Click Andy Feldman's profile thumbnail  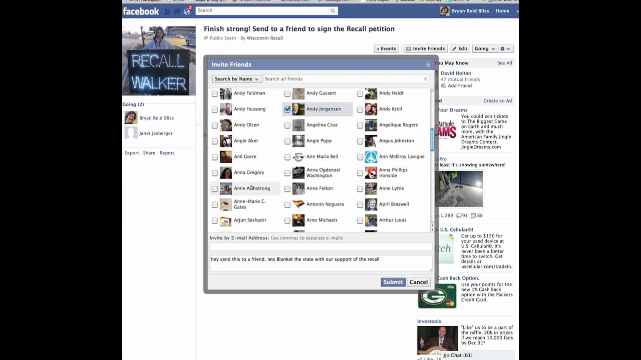tap(226, 93)
